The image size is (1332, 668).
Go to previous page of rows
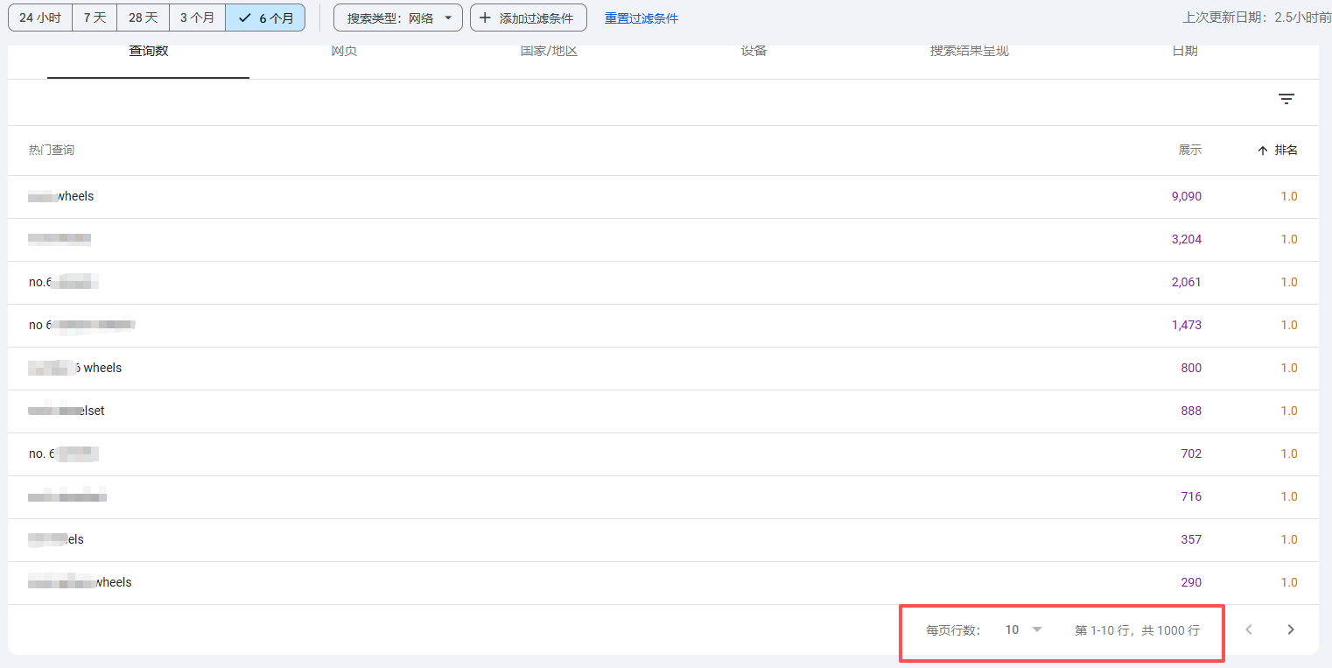coord(1249,629)
